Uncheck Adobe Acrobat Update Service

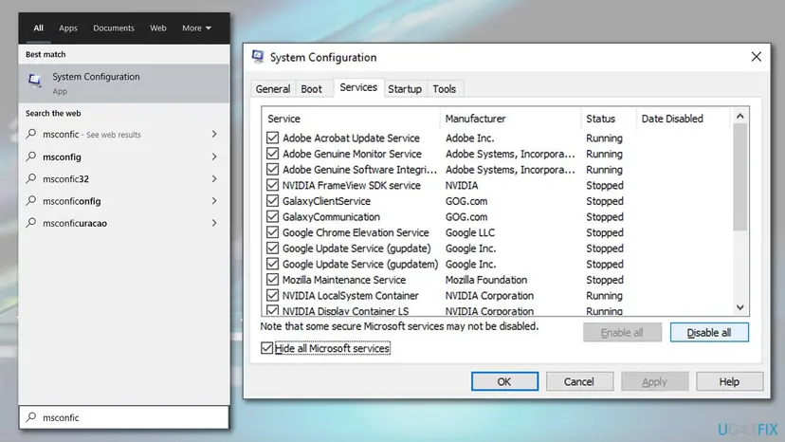[x=272, y=138]
